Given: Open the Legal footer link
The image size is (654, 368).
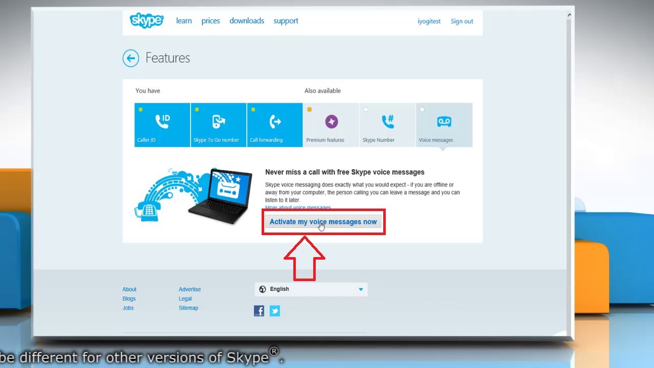Looking at the screenshot, I should 185,298.
